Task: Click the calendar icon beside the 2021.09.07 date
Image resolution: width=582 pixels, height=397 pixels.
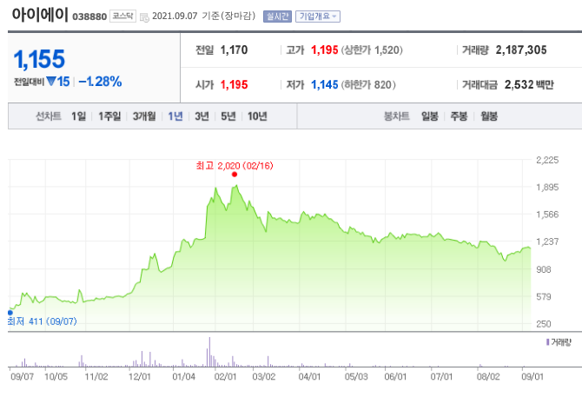Action: 144,17
